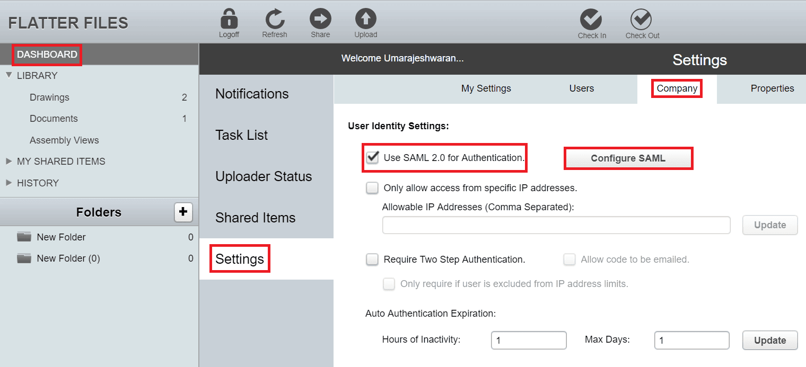This screenshot has width=806, height=367.
Task: Click the Refresh icon in the toolbar
Action: 274,17
